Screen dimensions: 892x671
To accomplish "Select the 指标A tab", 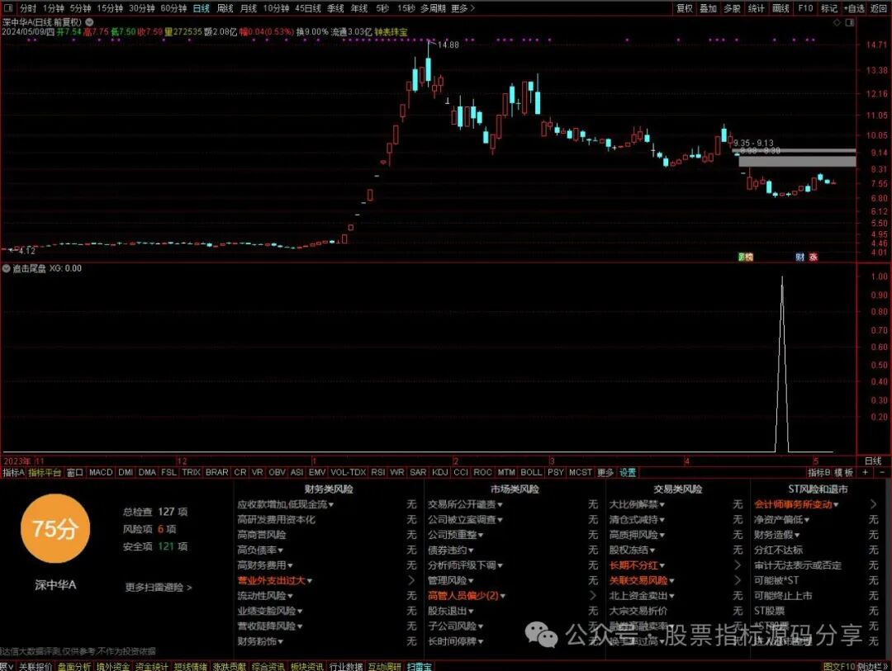I will (14, 472).
